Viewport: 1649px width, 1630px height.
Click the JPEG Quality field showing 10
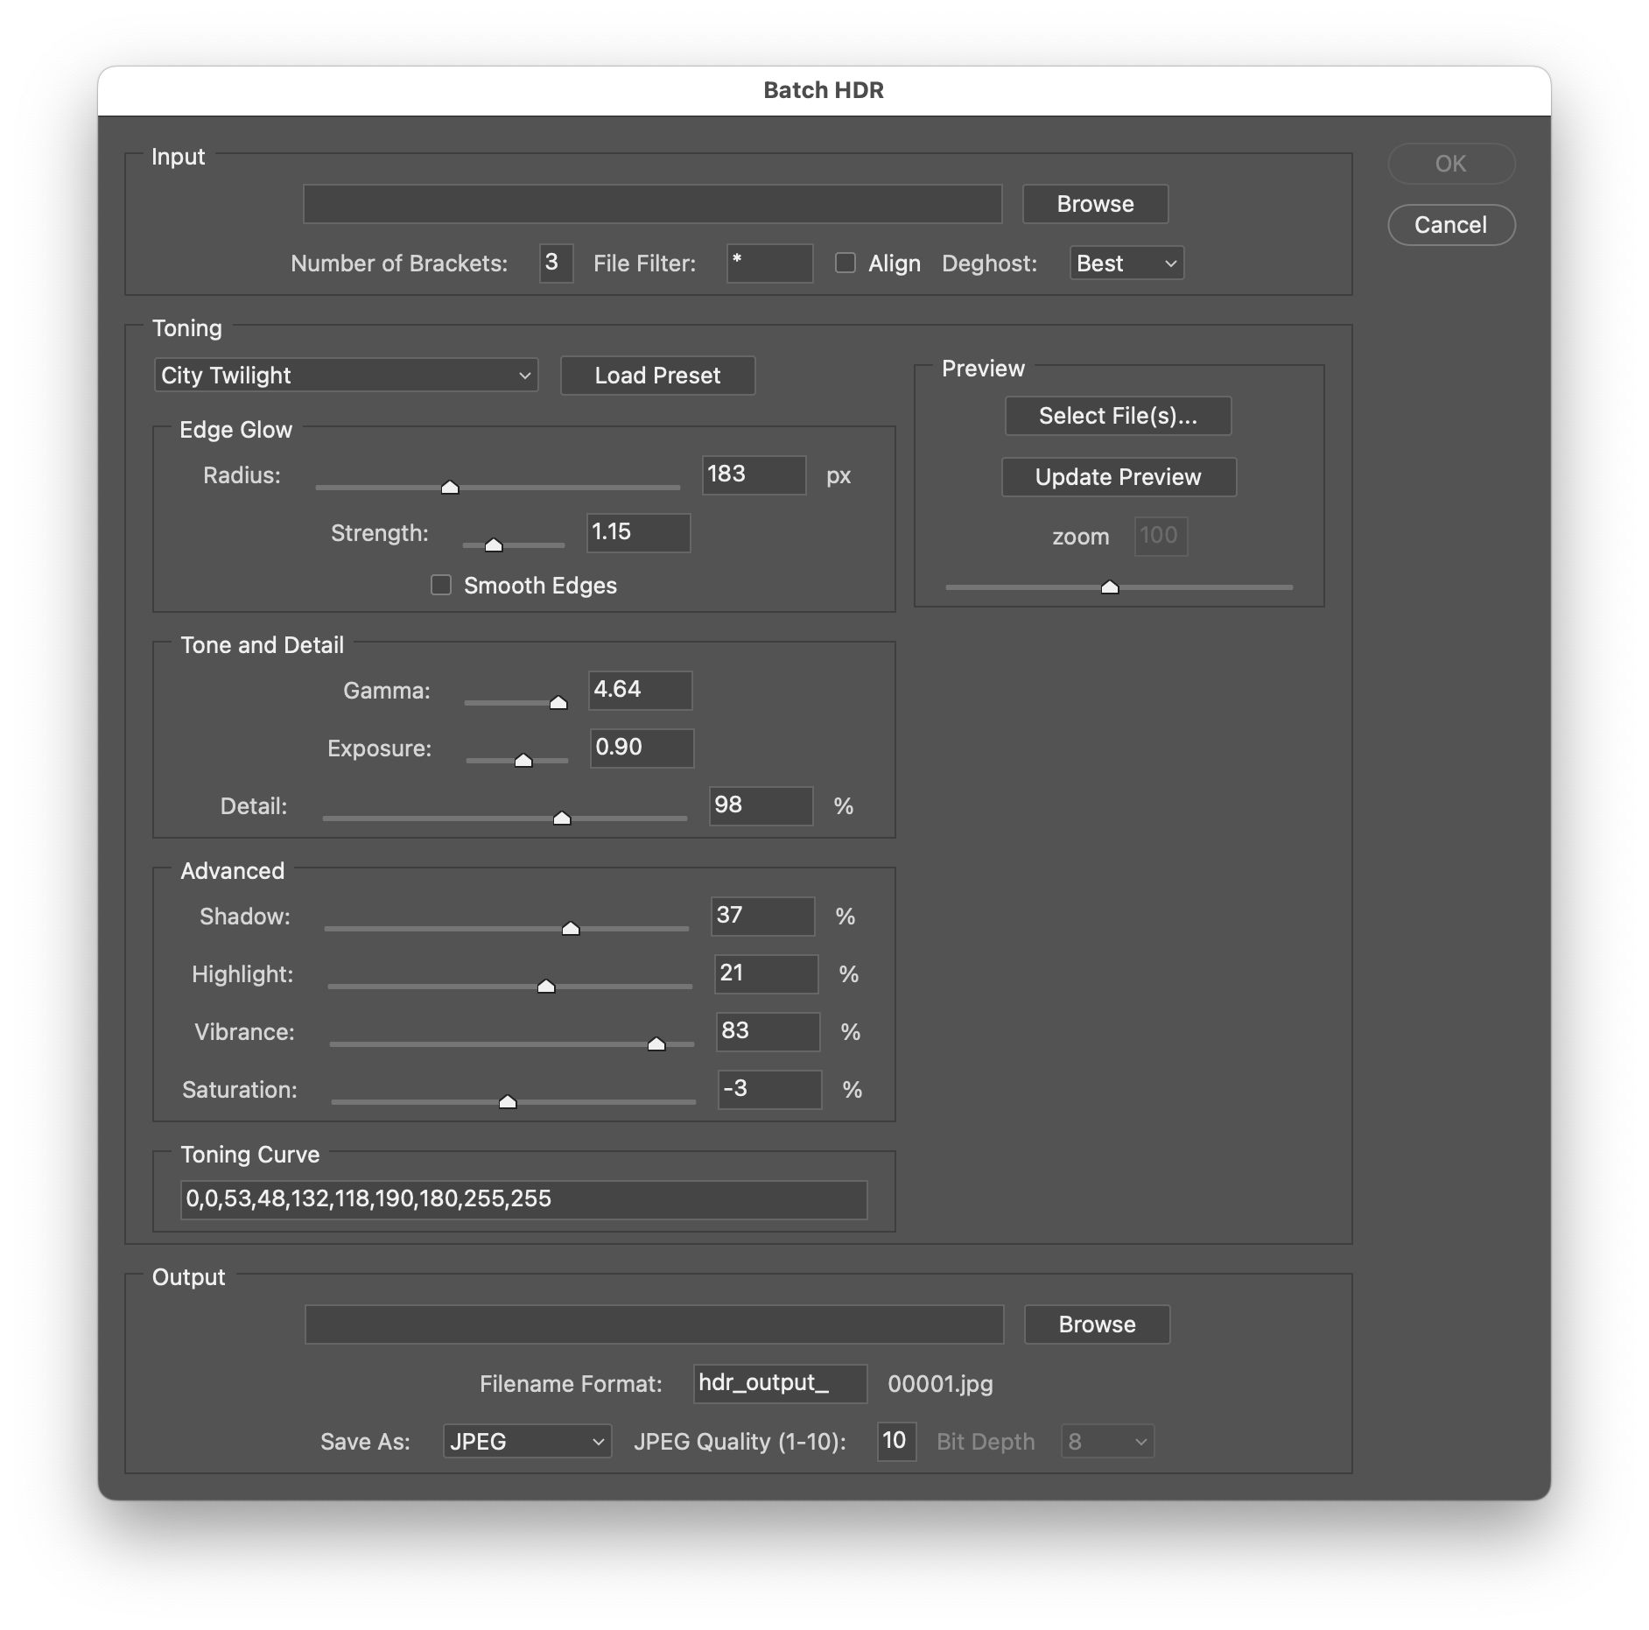tap(897, 1442)
